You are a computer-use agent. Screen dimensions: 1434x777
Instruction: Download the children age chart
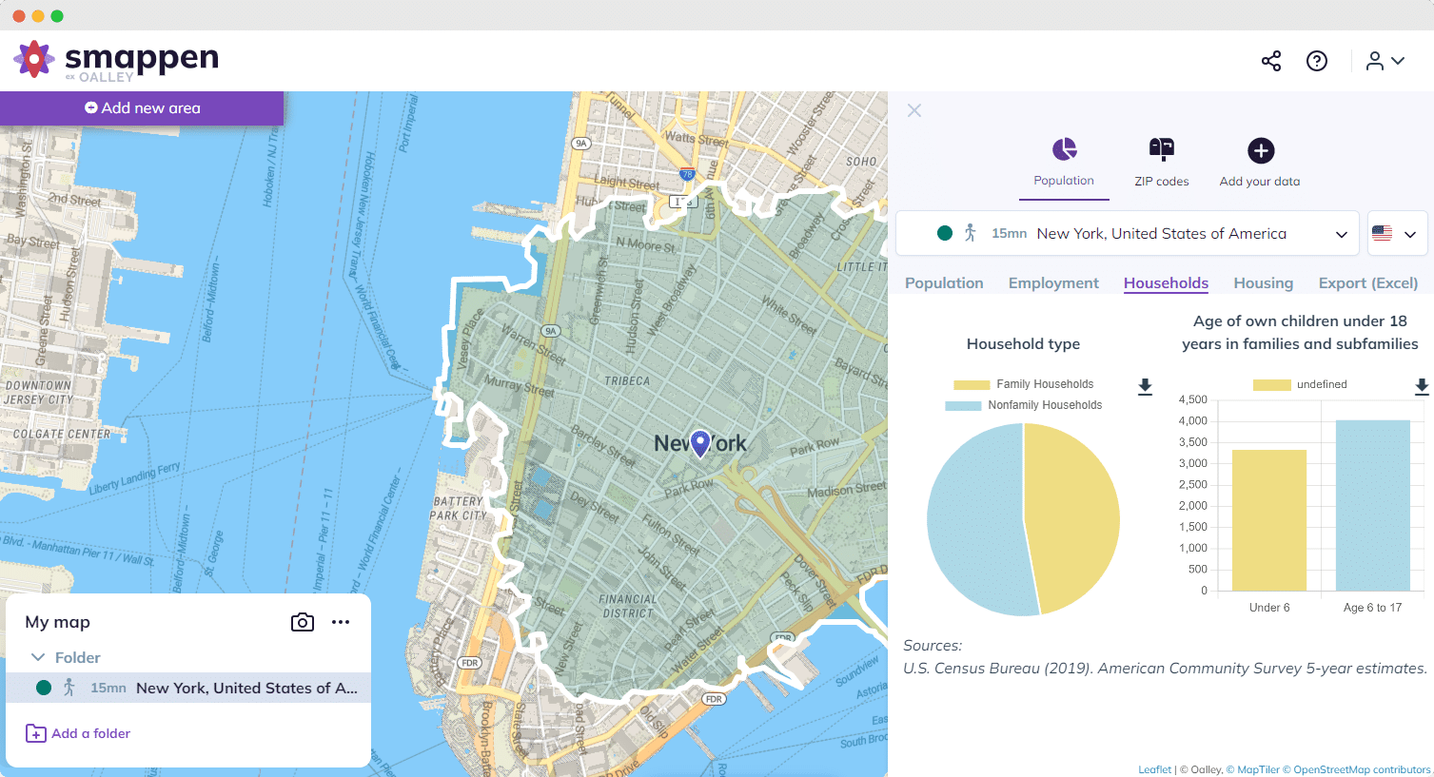click(x=1422, y=386)
